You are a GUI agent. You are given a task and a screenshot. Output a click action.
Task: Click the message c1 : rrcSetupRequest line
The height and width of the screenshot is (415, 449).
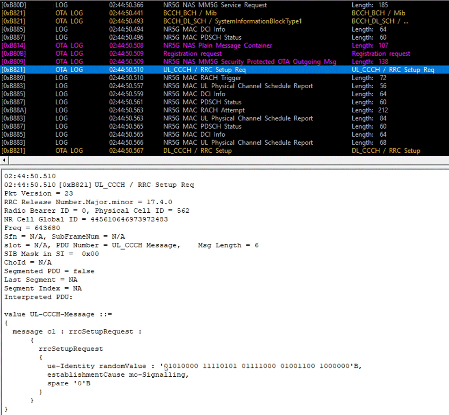tap(77, 332)
